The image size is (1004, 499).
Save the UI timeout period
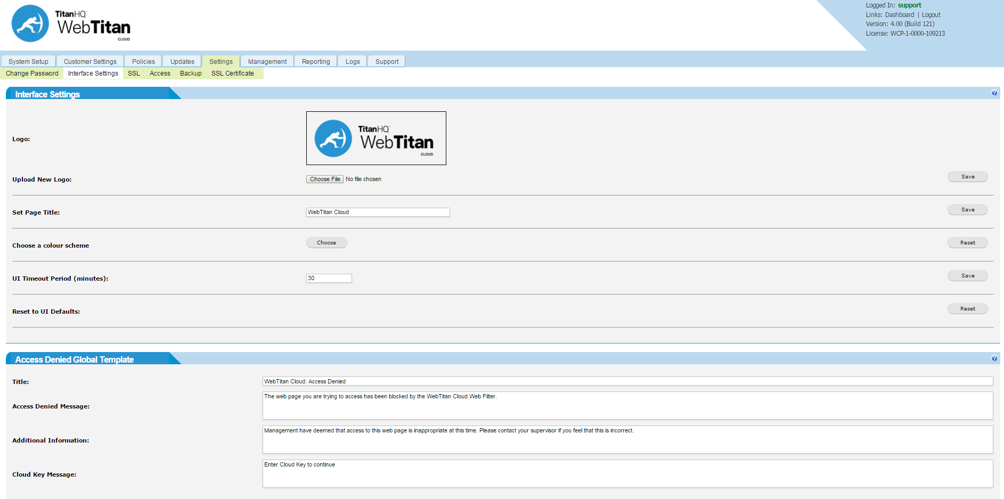(968, 276)
